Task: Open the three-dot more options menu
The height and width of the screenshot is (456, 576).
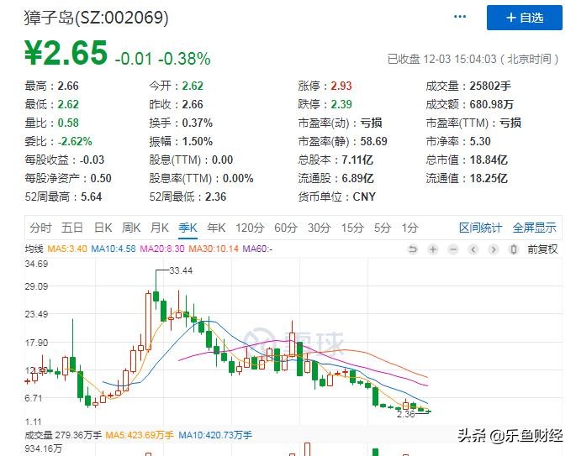Action: pos(460,17)
